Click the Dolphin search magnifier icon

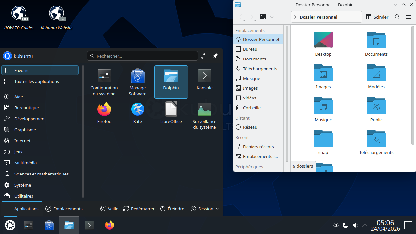pos(397,17)
